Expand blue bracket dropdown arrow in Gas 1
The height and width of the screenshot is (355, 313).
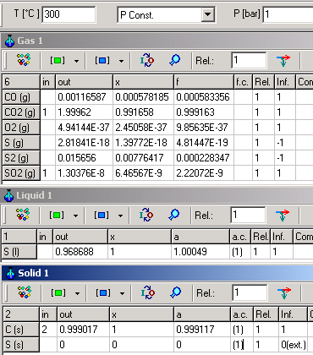(x=121, y=61)
